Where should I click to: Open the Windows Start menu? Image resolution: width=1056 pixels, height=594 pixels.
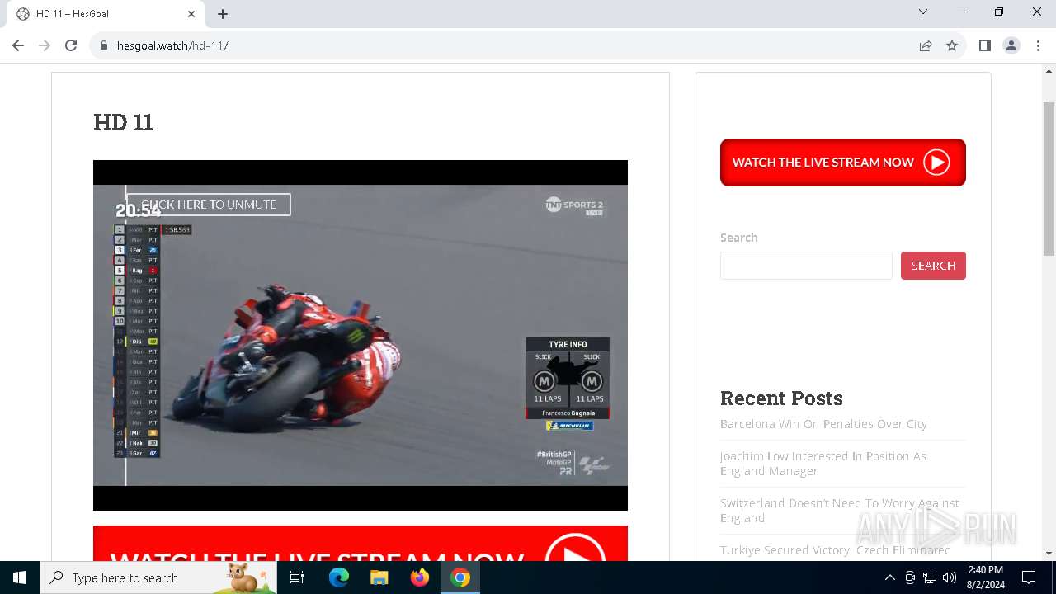(x=20, y=577)
